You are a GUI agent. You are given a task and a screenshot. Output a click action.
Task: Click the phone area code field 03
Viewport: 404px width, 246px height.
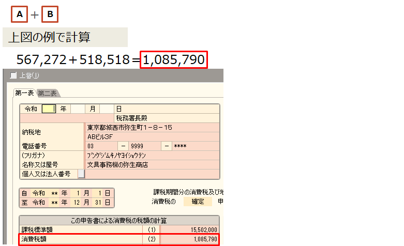pos(101,146)
